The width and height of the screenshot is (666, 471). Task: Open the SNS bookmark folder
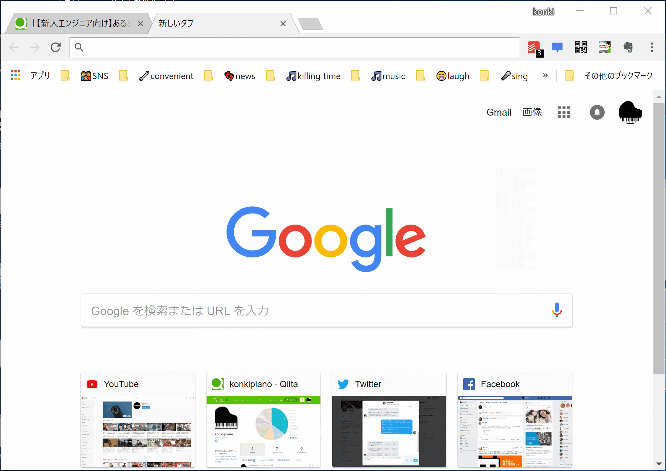95,76
